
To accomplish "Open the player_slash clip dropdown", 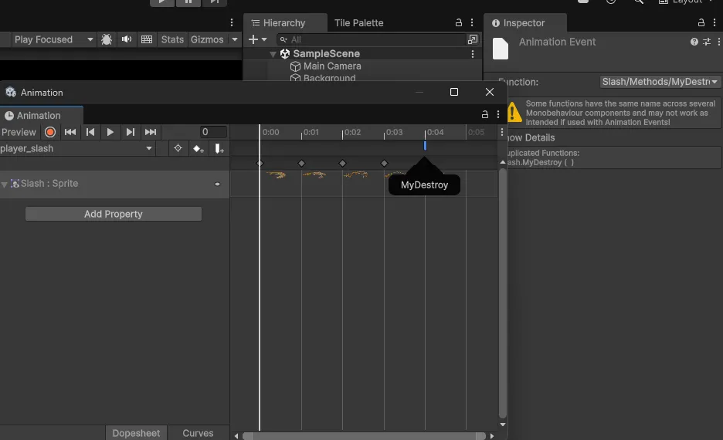I will [76, 148].
